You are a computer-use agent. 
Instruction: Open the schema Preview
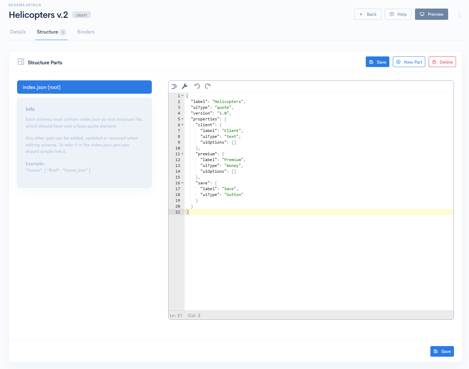(431, 14)
